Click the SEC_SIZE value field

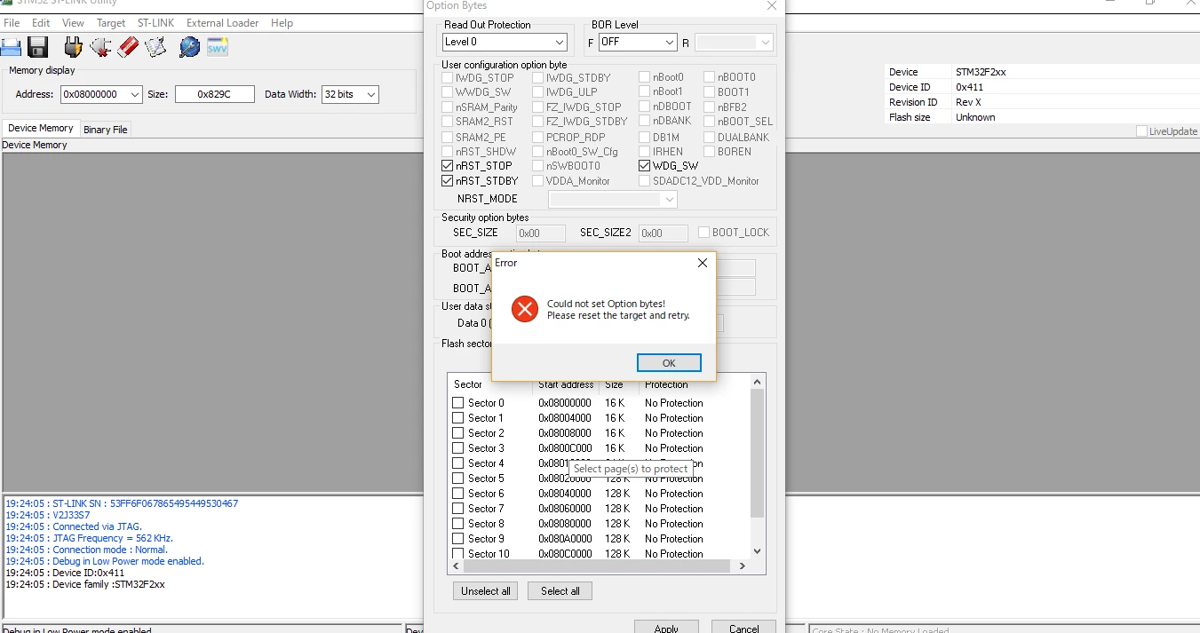[x=541, y=233]
